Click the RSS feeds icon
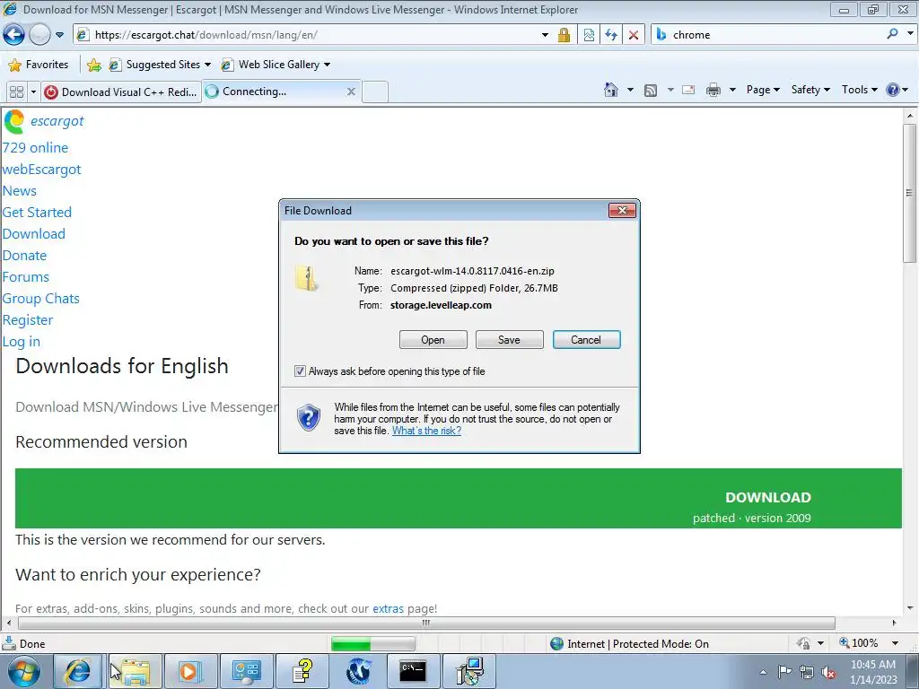 [x=651, y=91]
